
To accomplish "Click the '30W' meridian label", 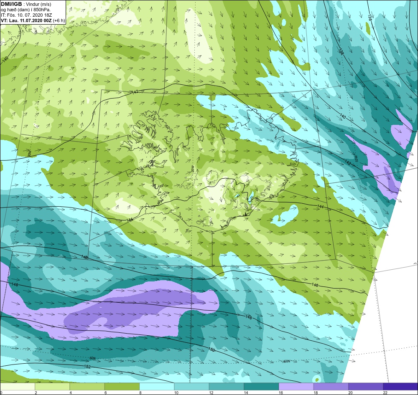I will click(x=29, y=153).
